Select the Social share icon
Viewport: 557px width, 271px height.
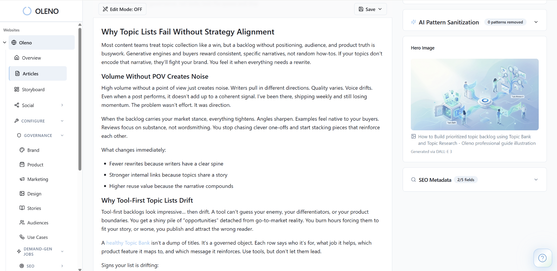click(17, 105)
